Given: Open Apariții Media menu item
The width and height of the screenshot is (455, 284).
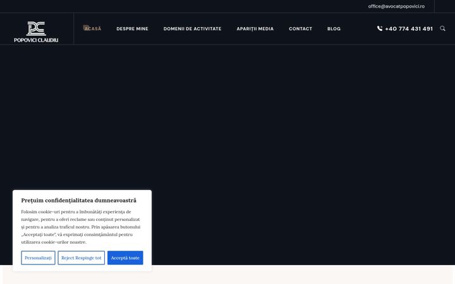Looking at the screenshot, I should coord(255,28).
